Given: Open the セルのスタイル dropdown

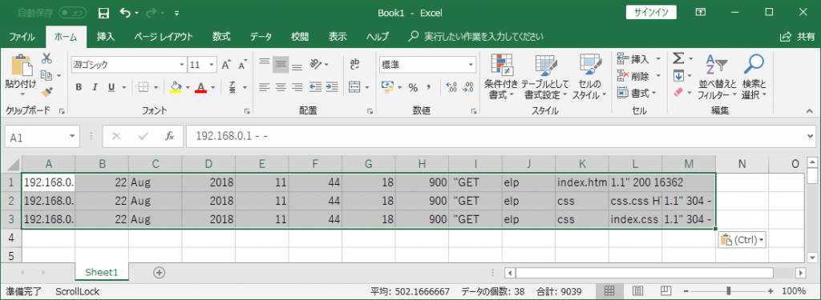Looking at the screenshot, I should [589, 77].
